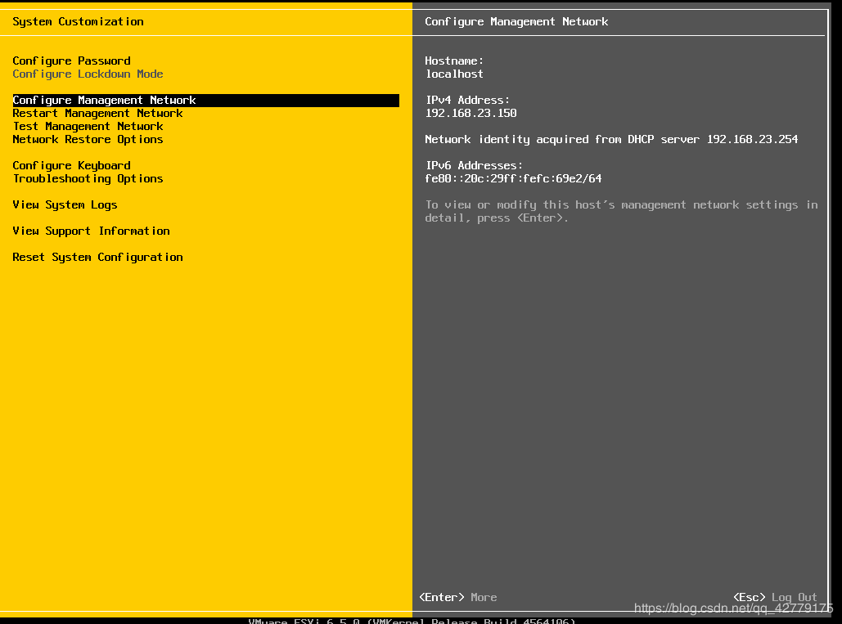Click highlighted Configure Management Network in left menu
Screen dimensions: 842x624
(104, 100)
